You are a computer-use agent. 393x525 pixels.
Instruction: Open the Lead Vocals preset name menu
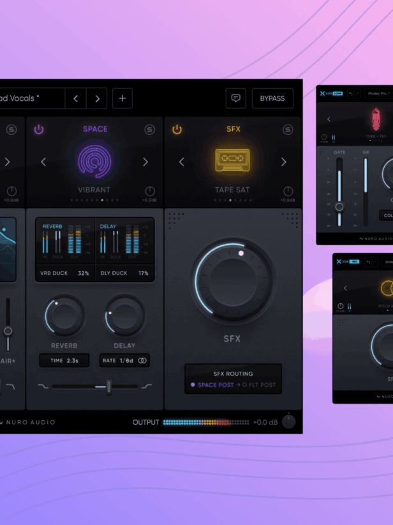(x=32, y=98)
